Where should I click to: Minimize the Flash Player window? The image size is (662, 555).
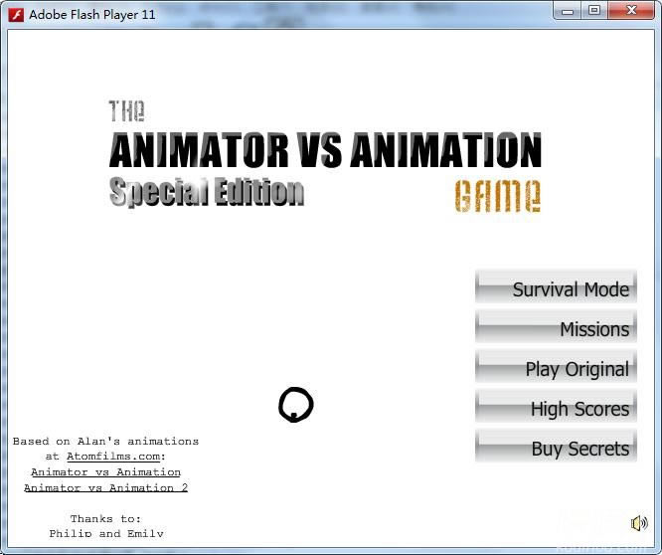[567, 11]
